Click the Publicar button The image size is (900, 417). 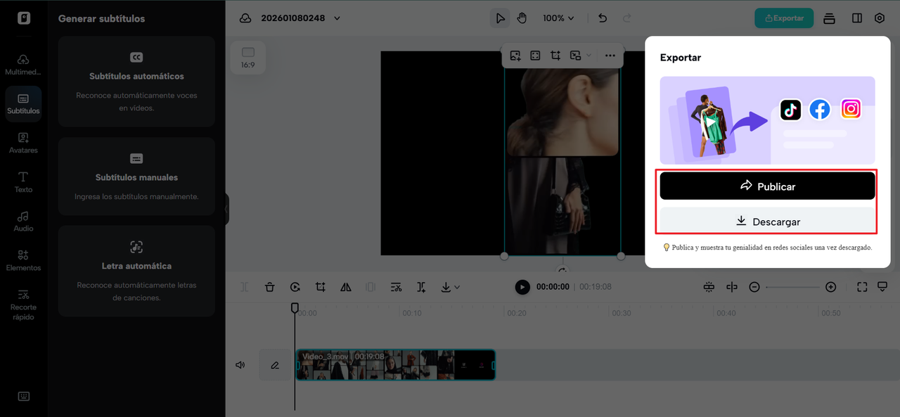(767, 186)
